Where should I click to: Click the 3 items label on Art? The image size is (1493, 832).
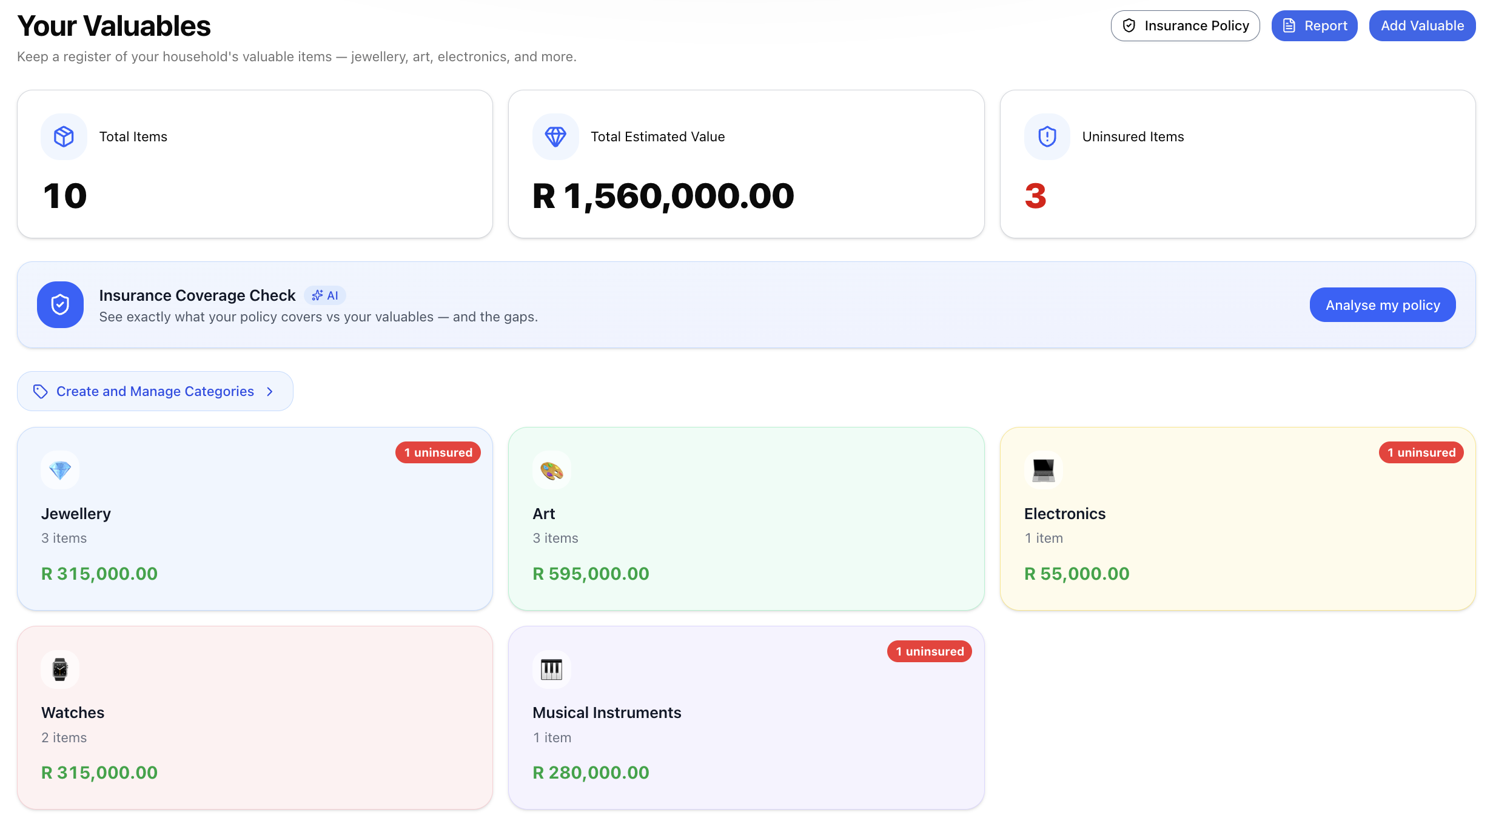[x=555, y=538]
